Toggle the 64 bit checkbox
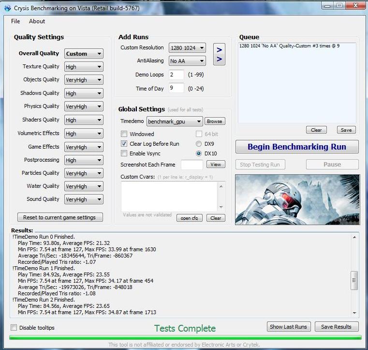 tap(199, 134)
